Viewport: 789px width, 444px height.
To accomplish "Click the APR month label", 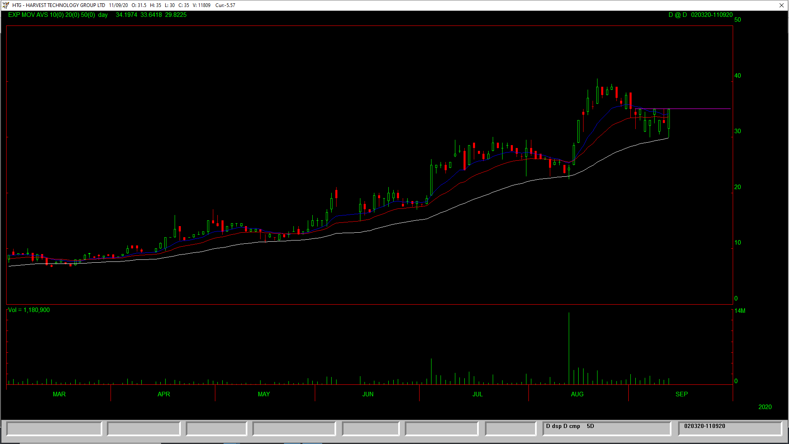I will click(164, 394).
